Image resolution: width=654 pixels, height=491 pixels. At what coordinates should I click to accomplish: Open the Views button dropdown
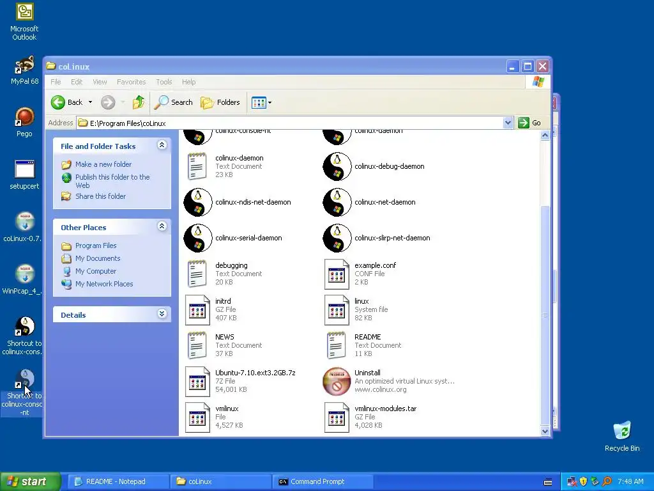tap(270, 102)
